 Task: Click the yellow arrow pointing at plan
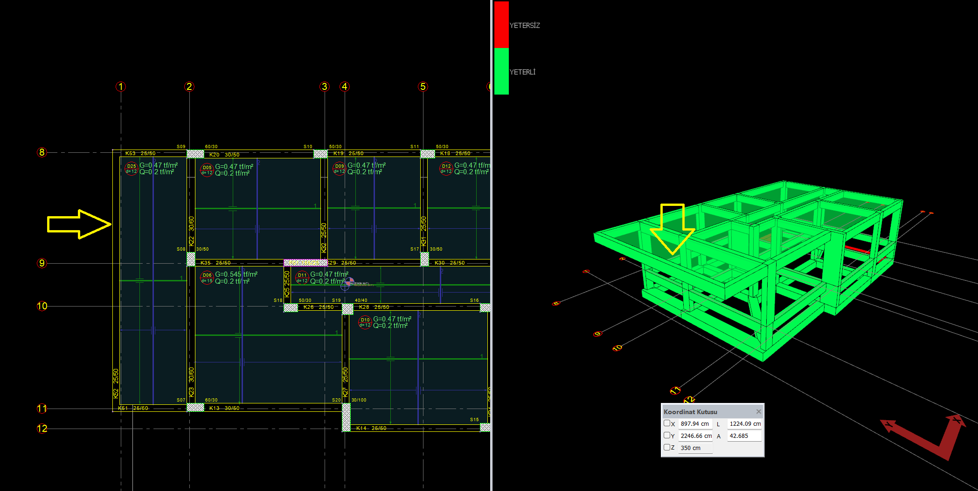point(79,224)
